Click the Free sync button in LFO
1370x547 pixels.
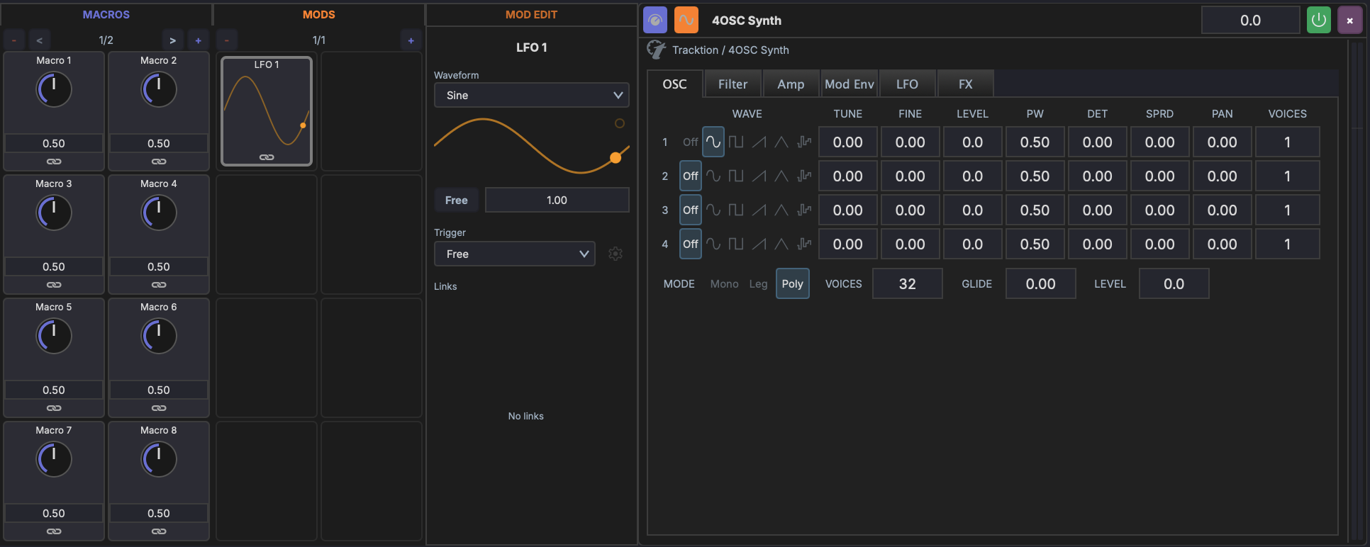456,201
